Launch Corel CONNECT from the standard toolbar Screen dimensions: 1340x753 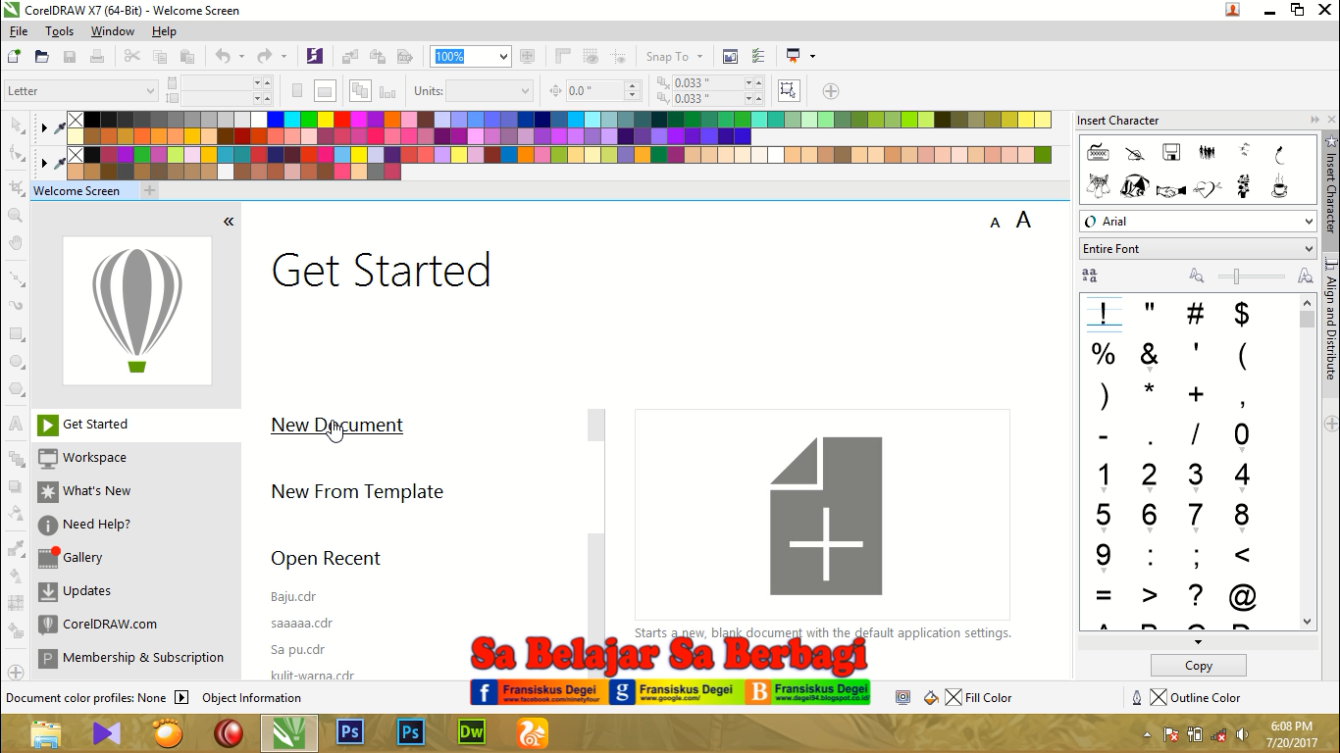pos(314,57)
